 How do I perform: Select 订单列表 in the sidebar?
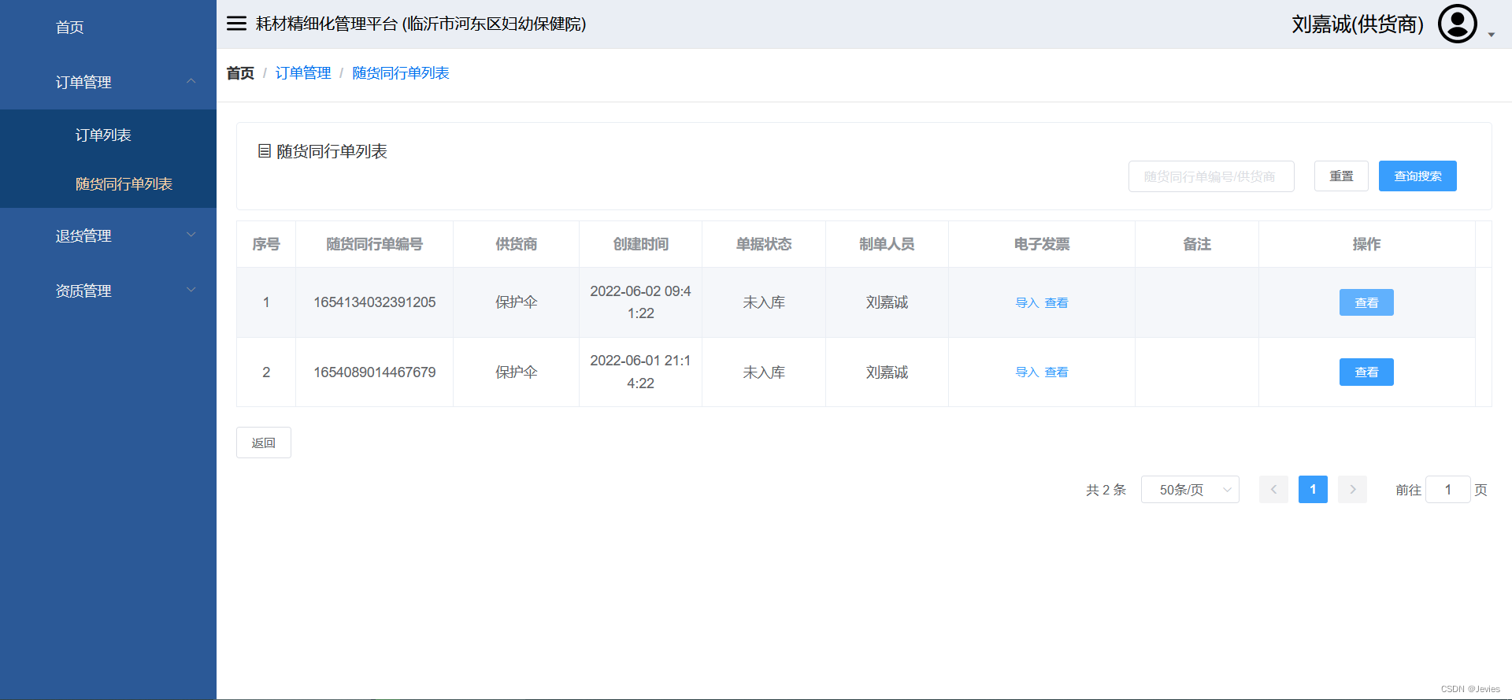tap(108, 135)
